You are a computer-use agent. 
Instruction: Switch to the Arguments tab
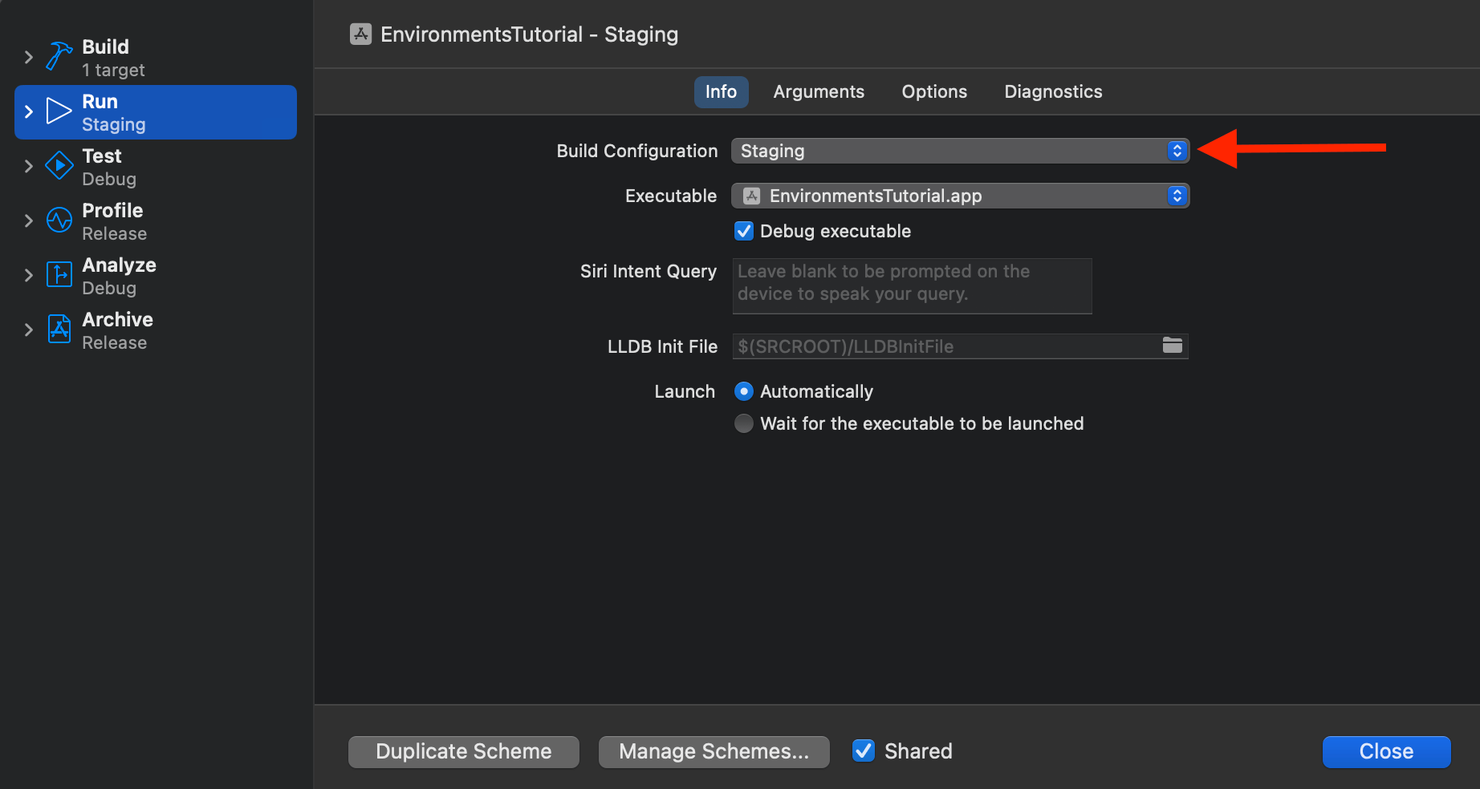819,91
